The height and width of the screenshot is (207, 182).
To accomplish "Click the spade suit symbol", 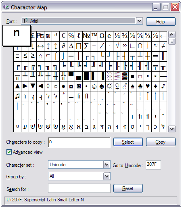I will 132,86.
